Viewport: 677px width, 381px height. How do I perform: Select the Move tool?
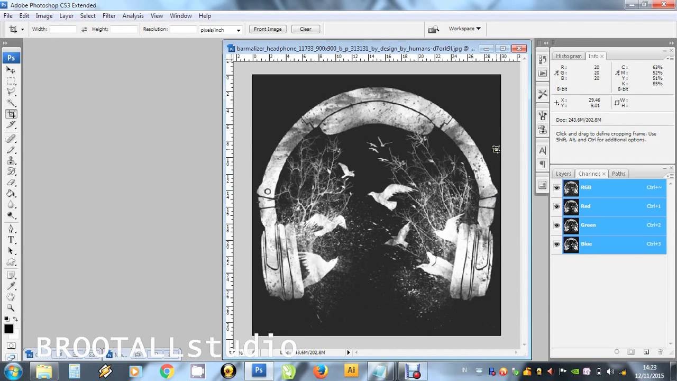point(11,70)
